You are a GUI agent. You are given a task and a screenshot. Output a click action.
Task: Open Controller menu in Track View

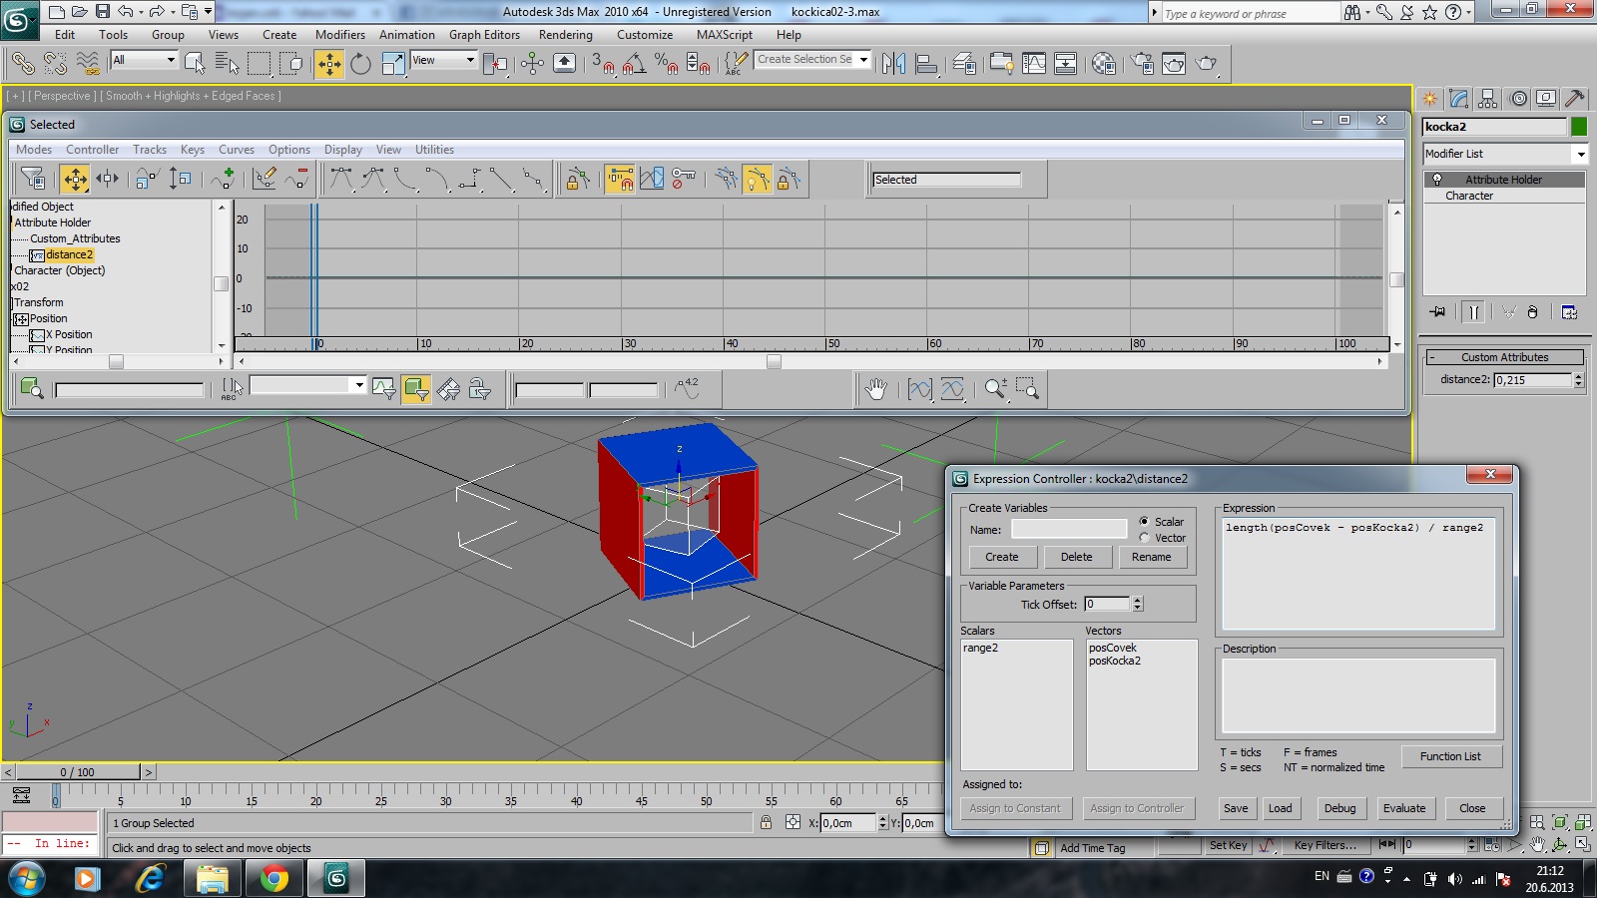coord(93,150)
